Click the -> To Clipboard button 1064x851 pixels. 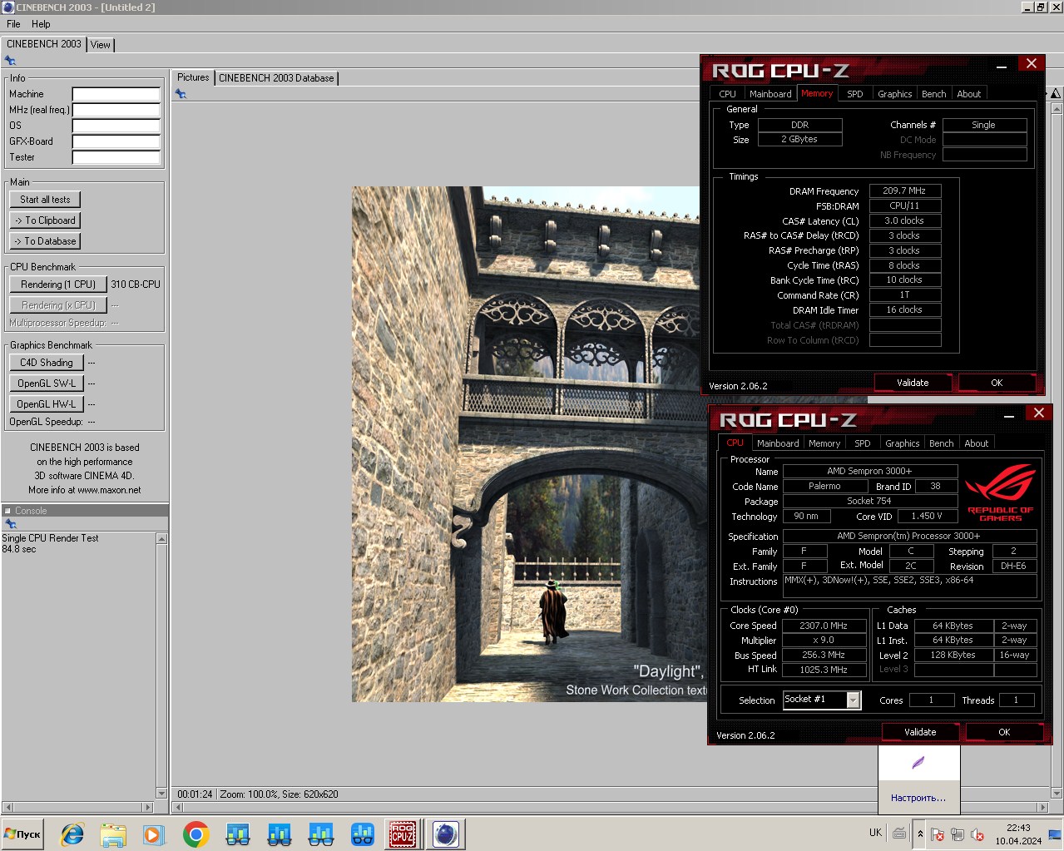coord(46,220)
